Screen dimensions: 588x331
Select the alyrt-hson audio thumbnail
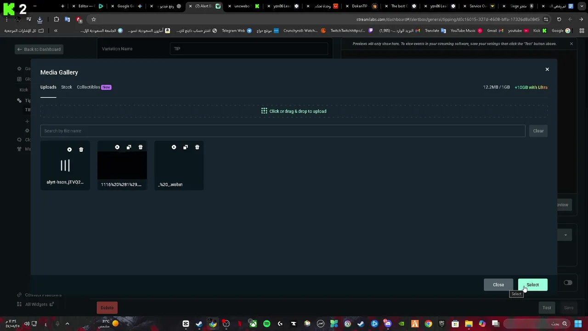click(x=65, y=165)
